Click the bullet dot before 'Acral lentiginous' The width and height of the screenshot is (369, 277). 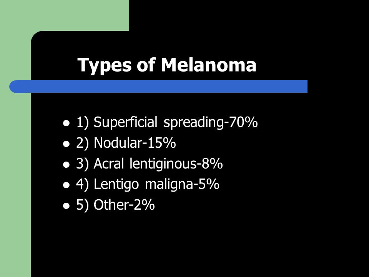pyautogui.click(x=66, y=164)
